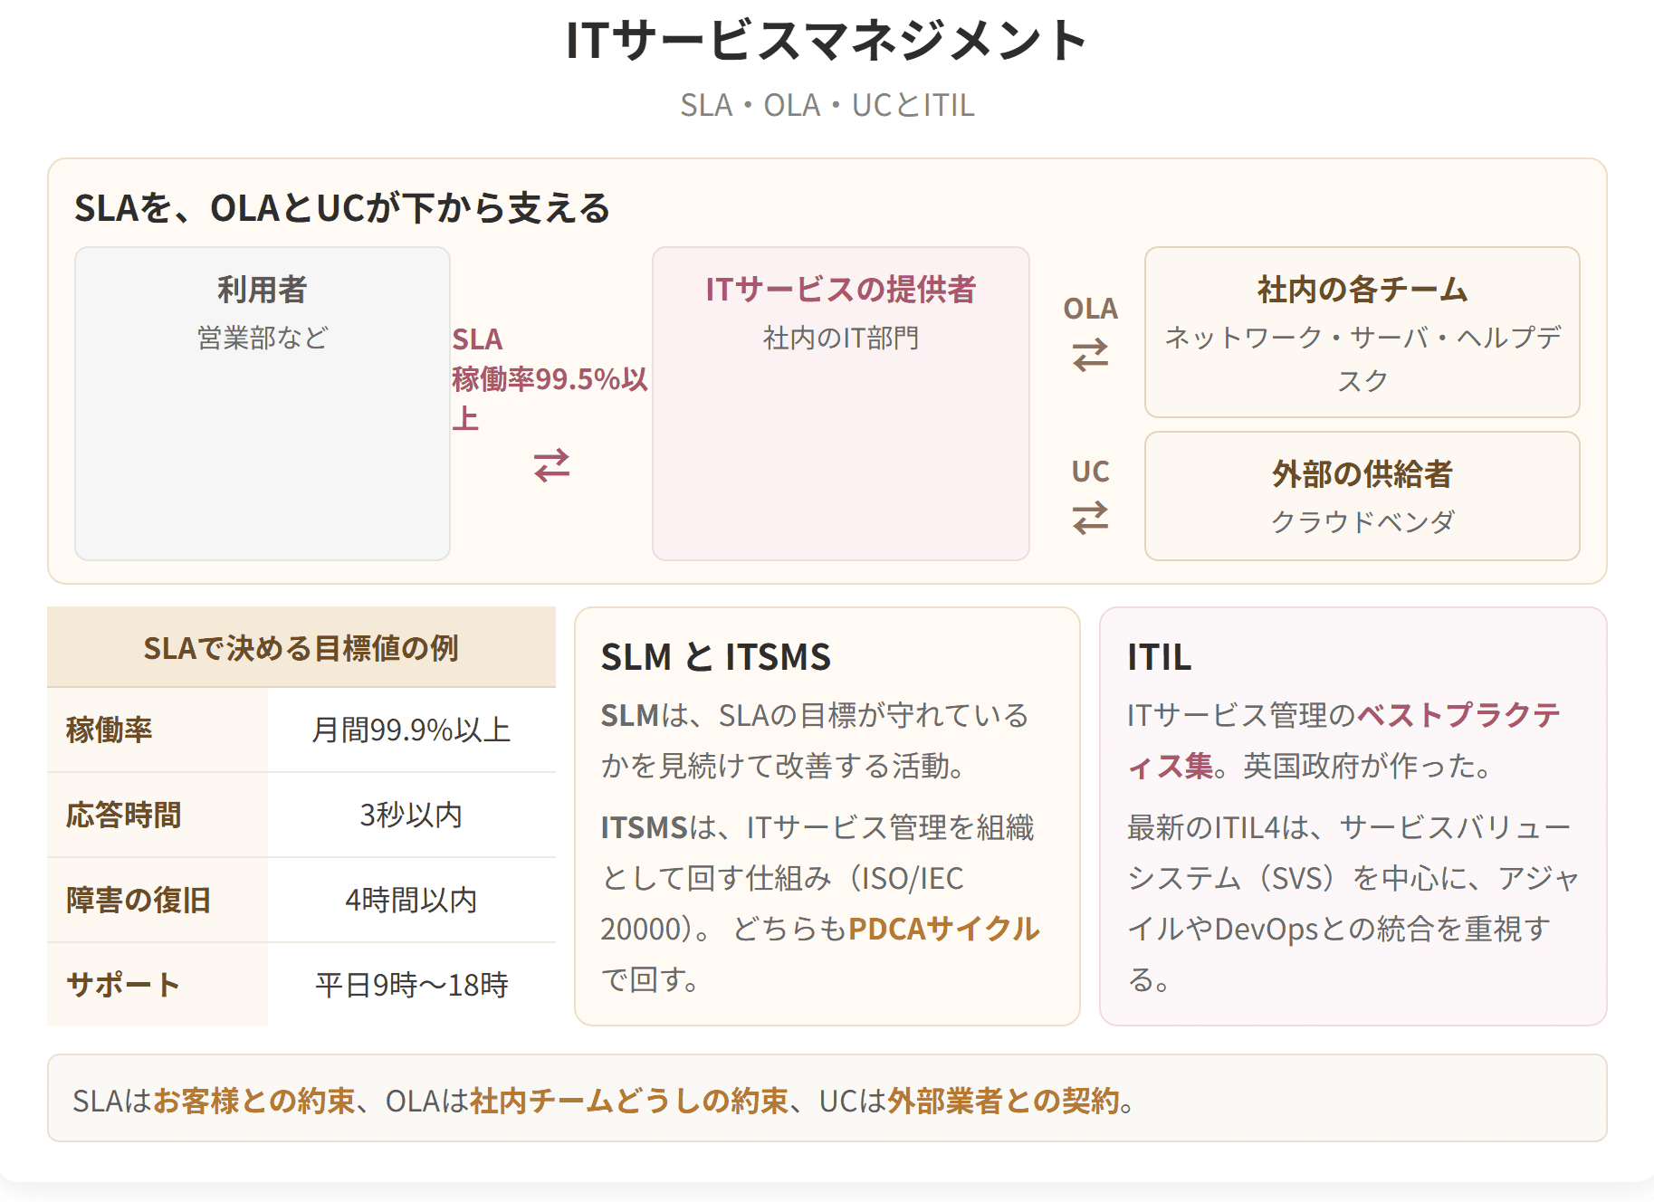
Task: Click the highlighted PDCAサイクル text
Action: click(943, 929)
